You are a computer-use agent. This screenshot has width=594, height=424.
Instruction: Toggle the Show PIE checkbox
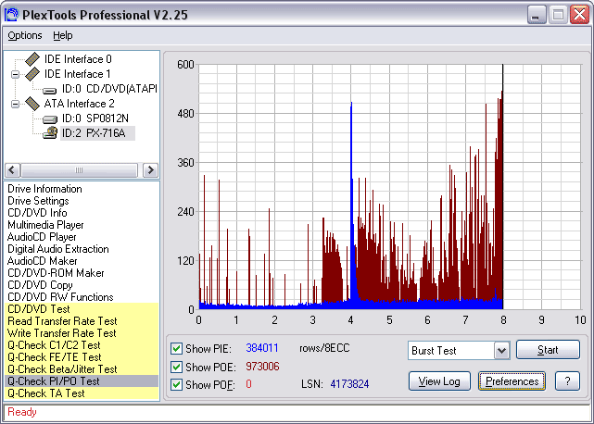tap(176, 348)
